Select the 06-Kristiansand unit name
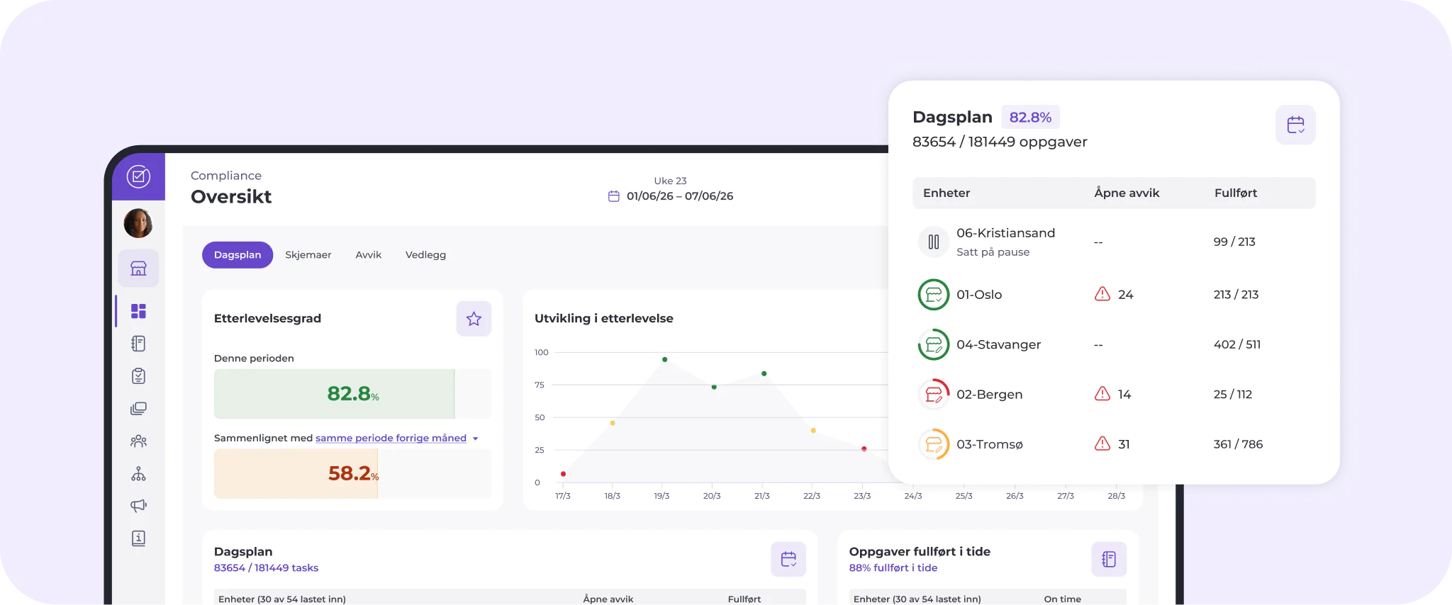Image resolution: width=1452 pixels, height=605 pixels. (1005, 233)
